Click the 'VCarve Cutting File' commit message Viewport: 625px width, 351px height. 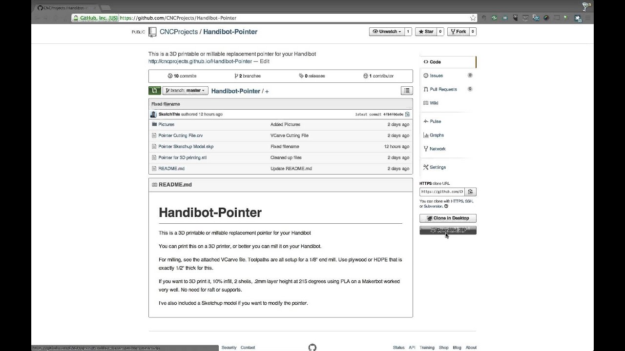(290, 136)
